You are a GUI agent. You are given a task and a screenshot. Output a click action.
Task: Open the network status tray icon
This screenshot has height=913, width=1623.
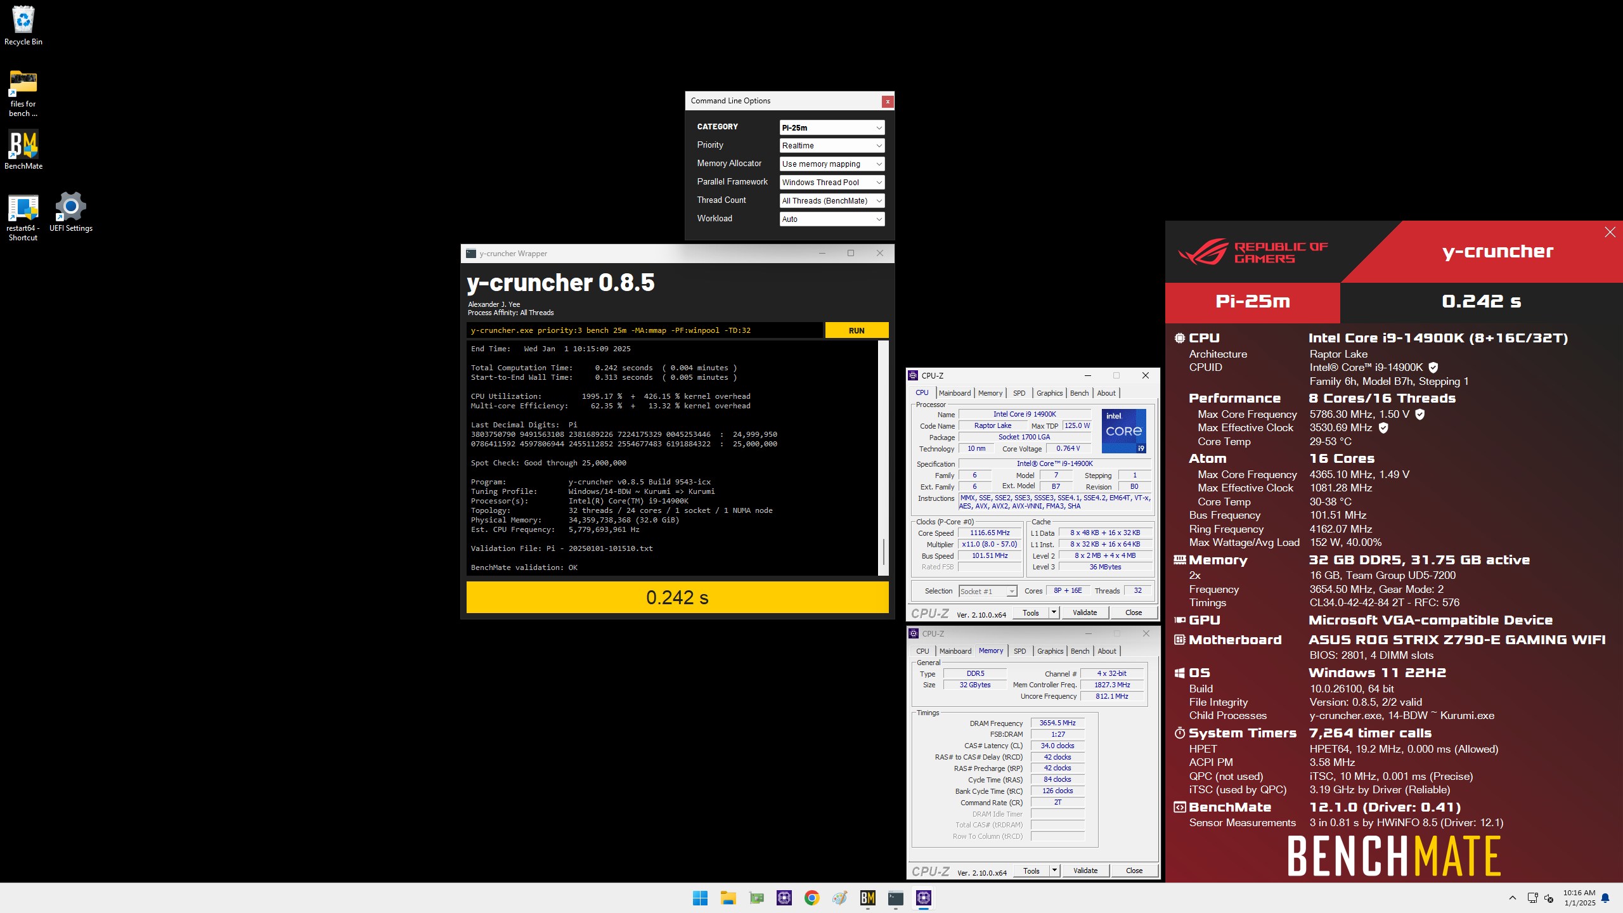point(1532,898)
